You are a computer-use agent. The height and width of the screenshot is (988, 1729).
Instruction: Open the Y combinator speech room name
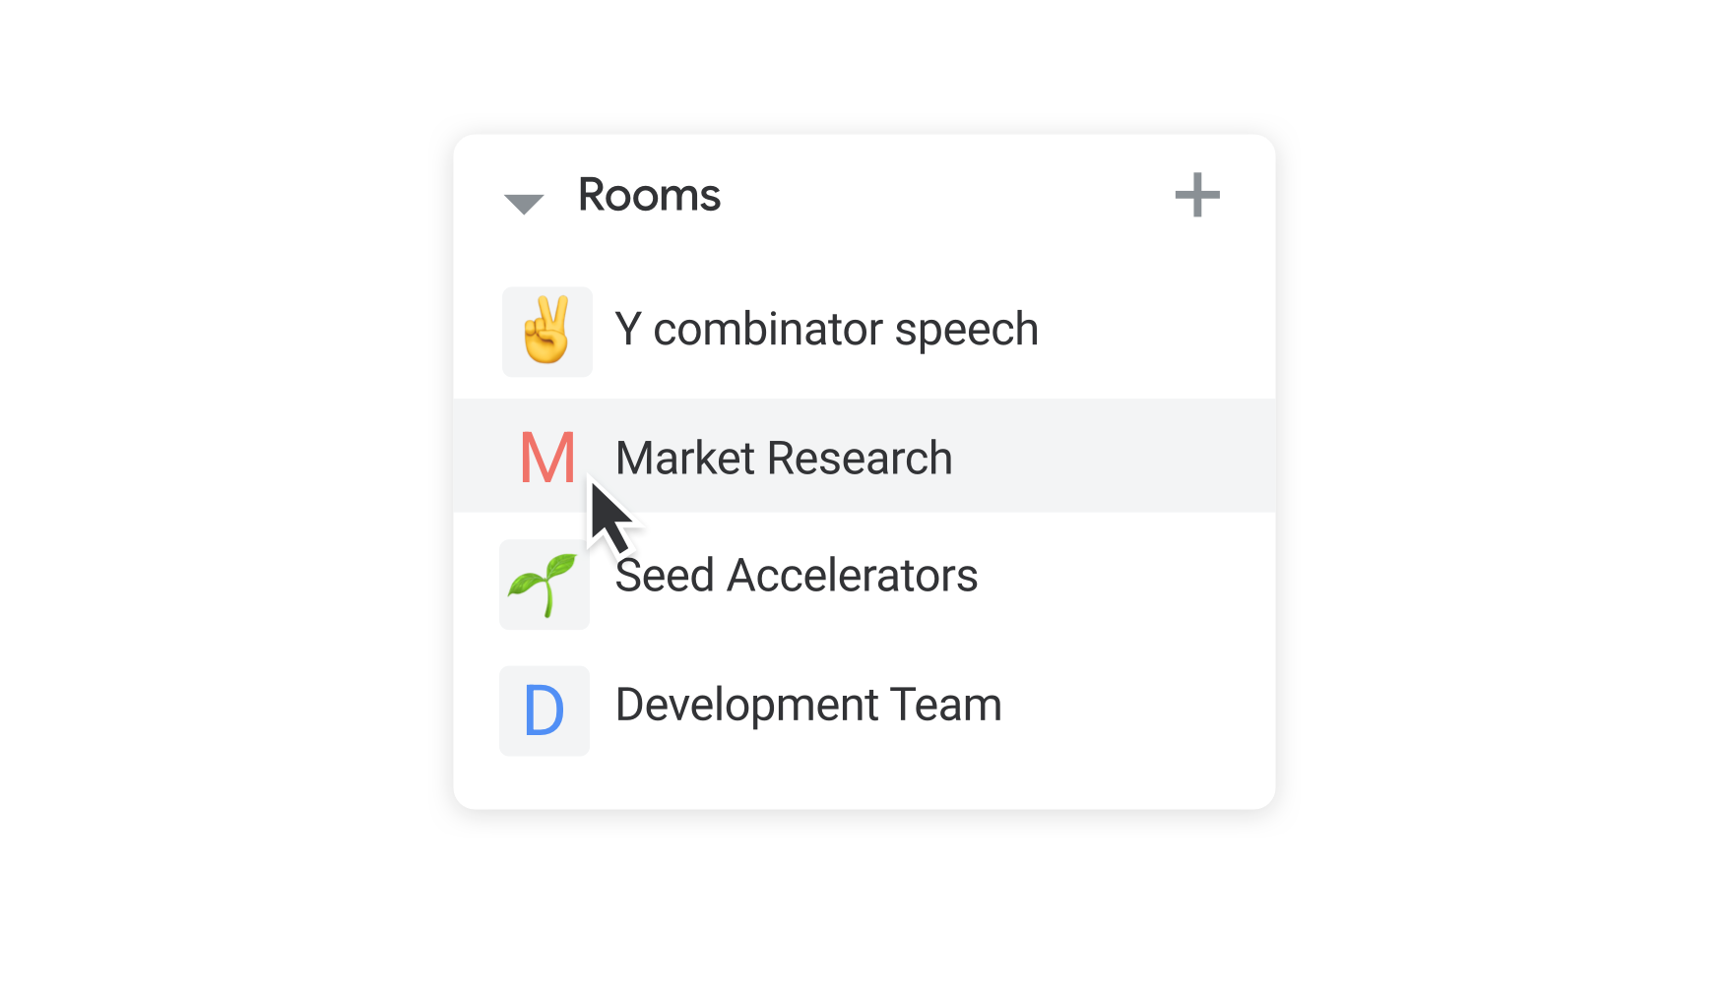tap(826, 330)
